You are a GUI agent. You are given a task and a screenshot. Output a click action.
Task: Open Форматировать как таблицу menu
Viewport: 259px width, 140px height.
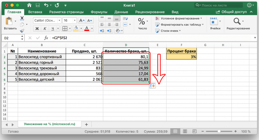pos(180,25)
